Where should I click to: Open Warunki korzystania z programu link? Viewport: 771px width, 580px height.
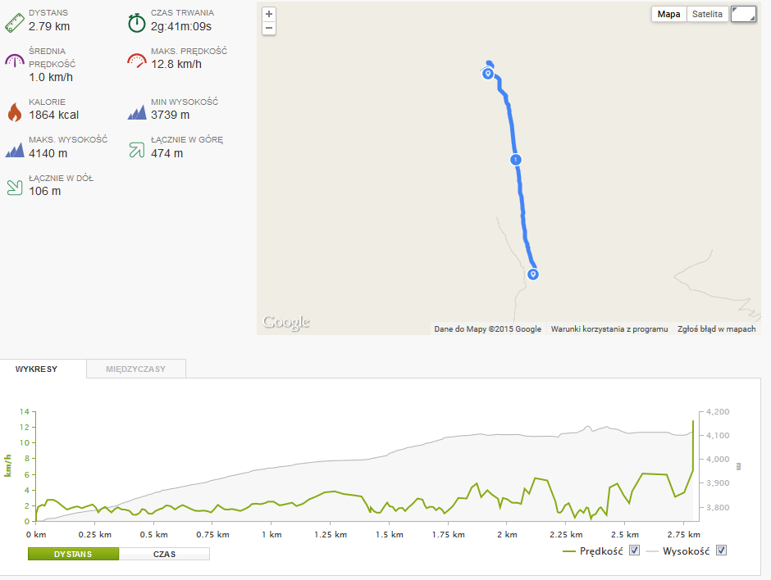coord(609,329)
